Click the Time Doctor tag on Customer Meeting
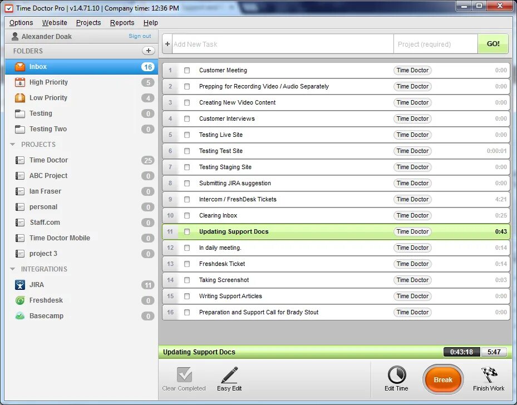 [412, 70]
